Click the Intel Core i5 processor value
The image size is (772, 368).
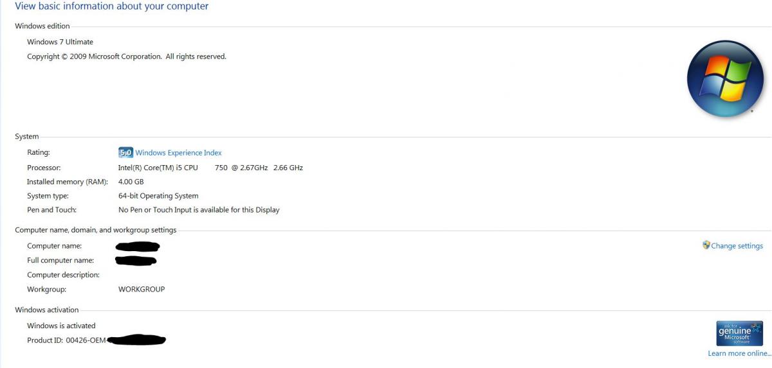tap(210, 168)
